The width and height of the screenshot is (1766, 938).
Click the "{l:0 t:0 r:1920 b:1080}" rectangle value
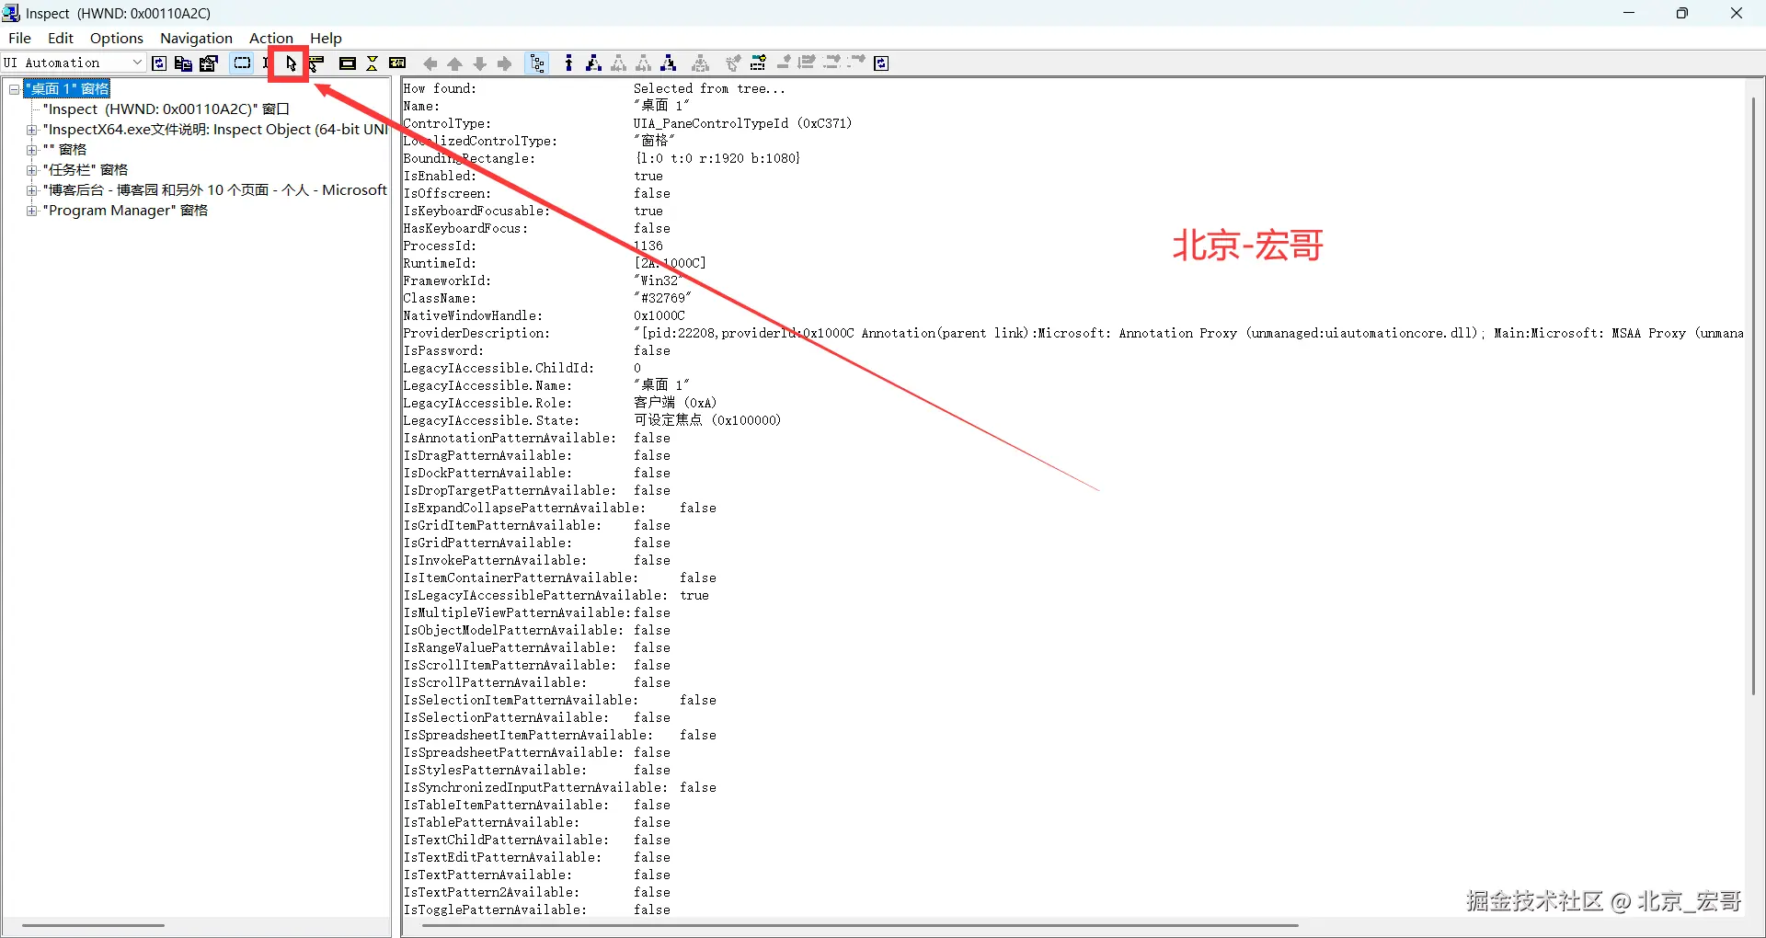point(717,159)
